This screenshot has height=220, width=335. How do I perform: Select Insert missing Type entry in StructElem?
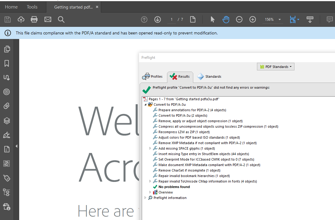[201, 154]
